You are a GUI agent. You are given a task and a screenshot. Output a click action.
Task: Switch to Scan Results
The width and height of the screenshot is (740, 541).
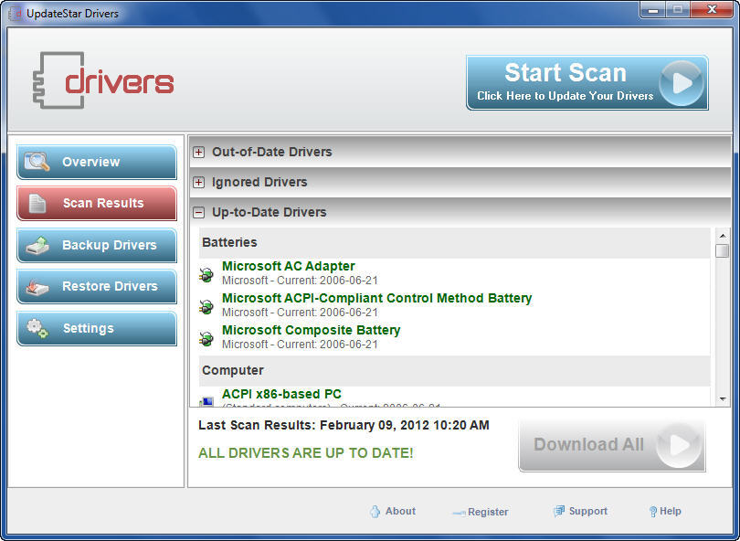tap(97, 203)
